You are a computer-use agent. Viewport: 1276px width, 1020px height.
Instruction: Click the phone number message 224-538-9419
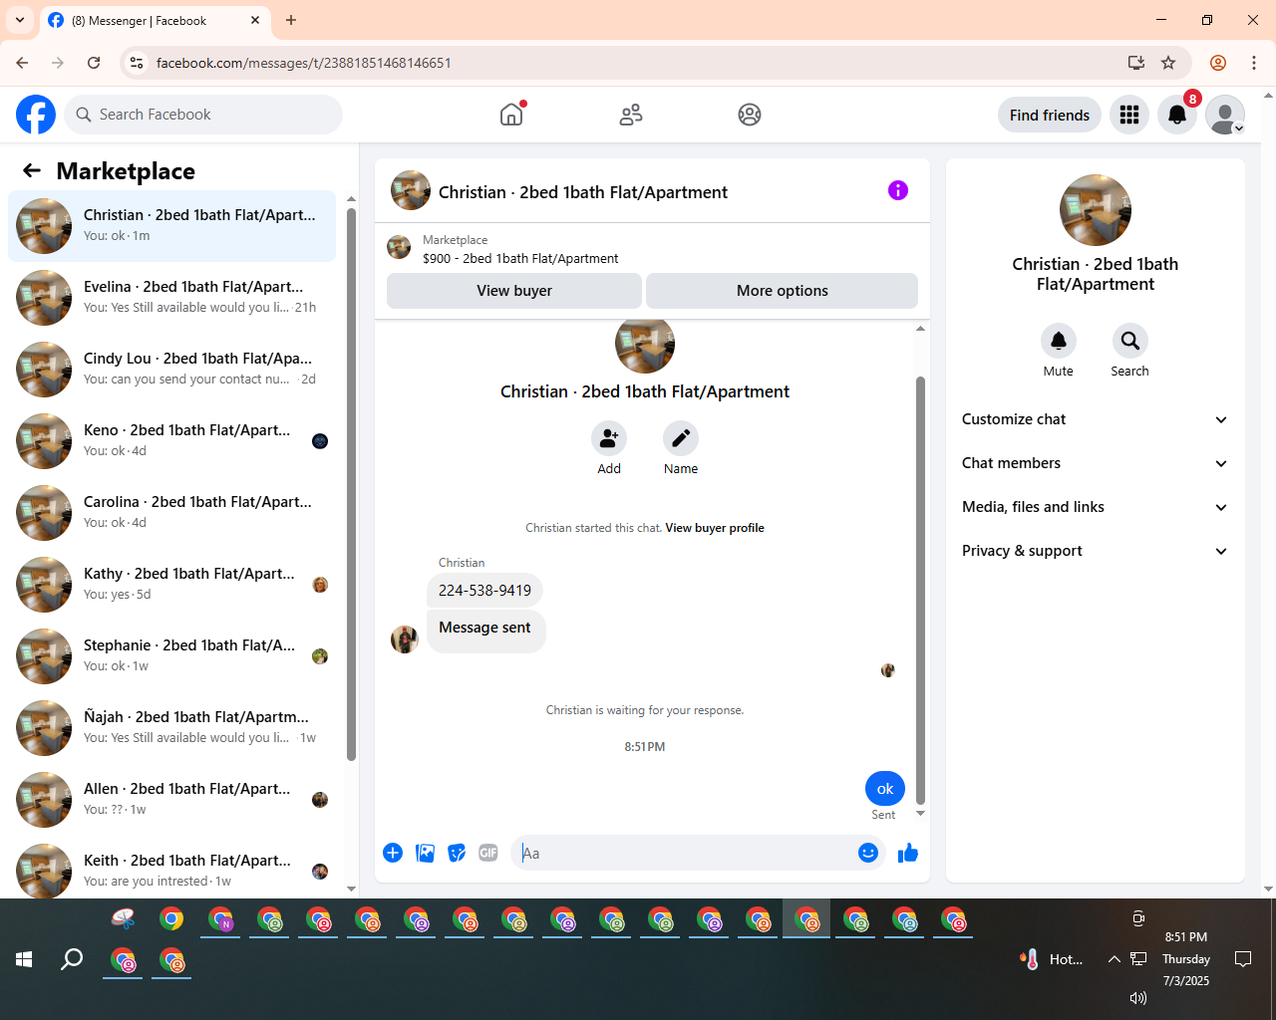(484, 591)
